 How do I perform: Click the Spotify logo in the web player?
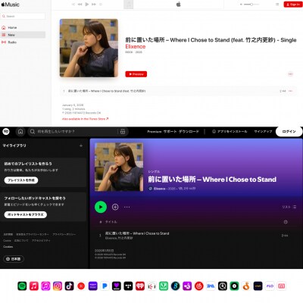coord(6,132)
